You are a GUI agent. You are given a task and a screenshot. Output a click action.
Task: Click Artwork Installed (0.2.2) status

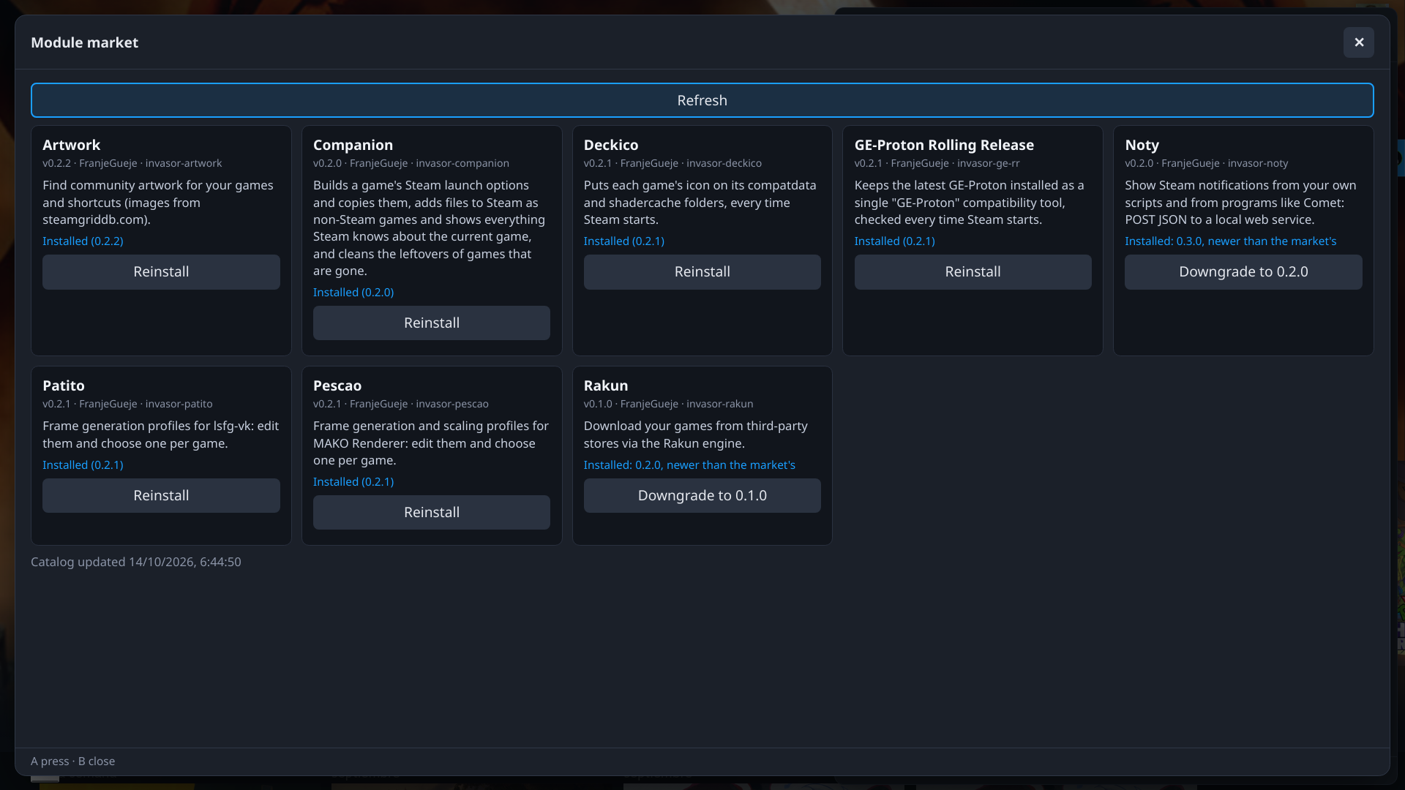point(83,241)
